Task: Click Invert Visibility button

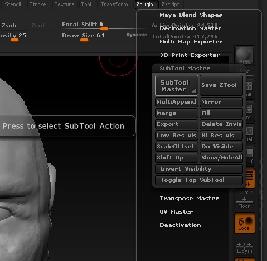Action: [199, 169]
